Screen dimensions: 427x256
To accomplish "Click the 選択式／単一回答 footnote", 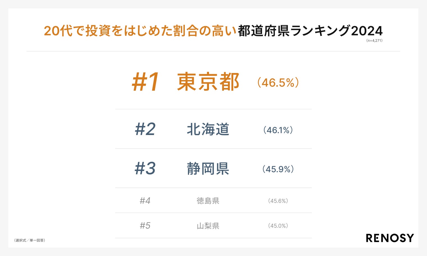I will pyautogui.click(x=29, y=240).
